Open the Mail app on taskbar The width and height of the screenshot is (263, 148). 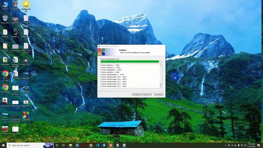77,145
